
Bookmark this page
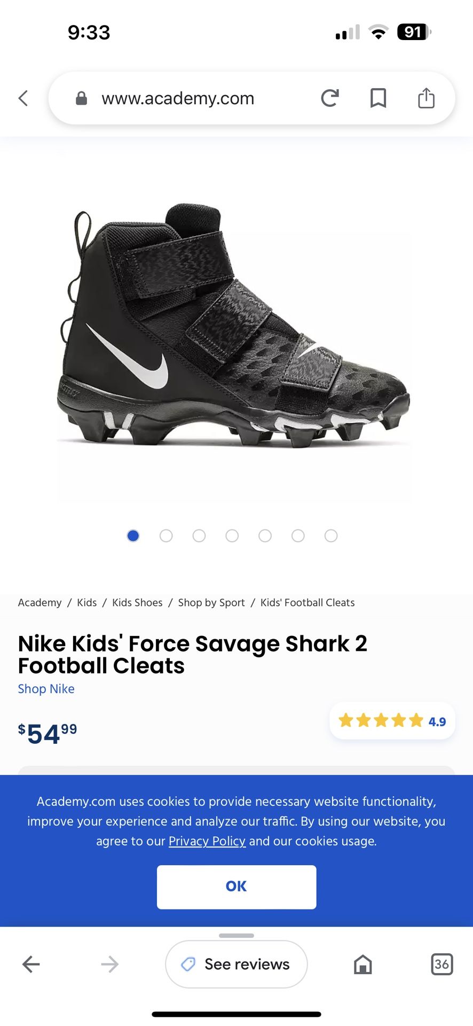point(378,98)
